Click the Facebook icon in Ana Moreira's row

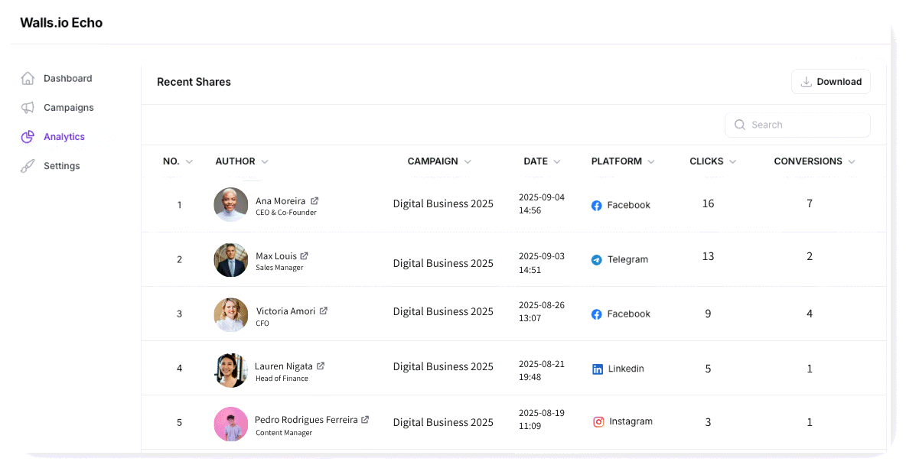click(x=597, y=206)
